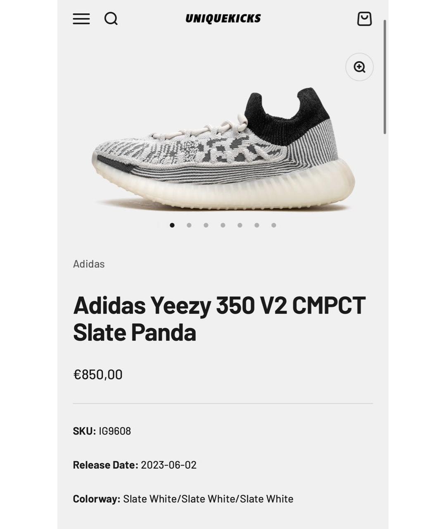
Task: Click the Colorway Slate White text
Action: [x=183, y=499]
